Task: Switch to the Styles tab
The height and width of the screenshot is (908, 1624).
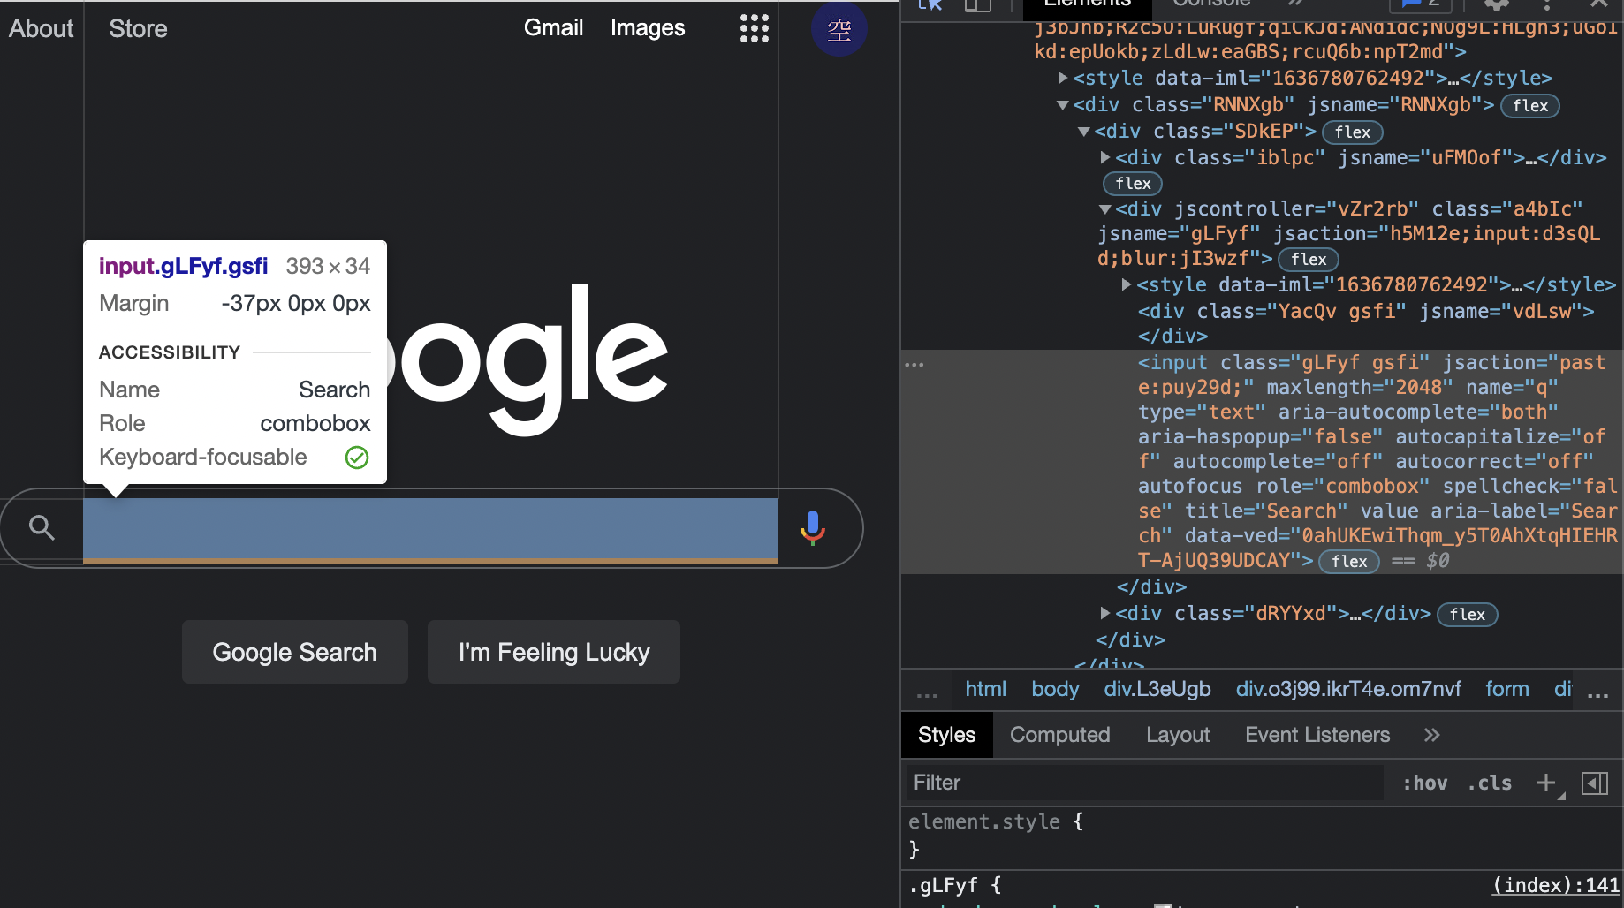Action: click(946, 735)
